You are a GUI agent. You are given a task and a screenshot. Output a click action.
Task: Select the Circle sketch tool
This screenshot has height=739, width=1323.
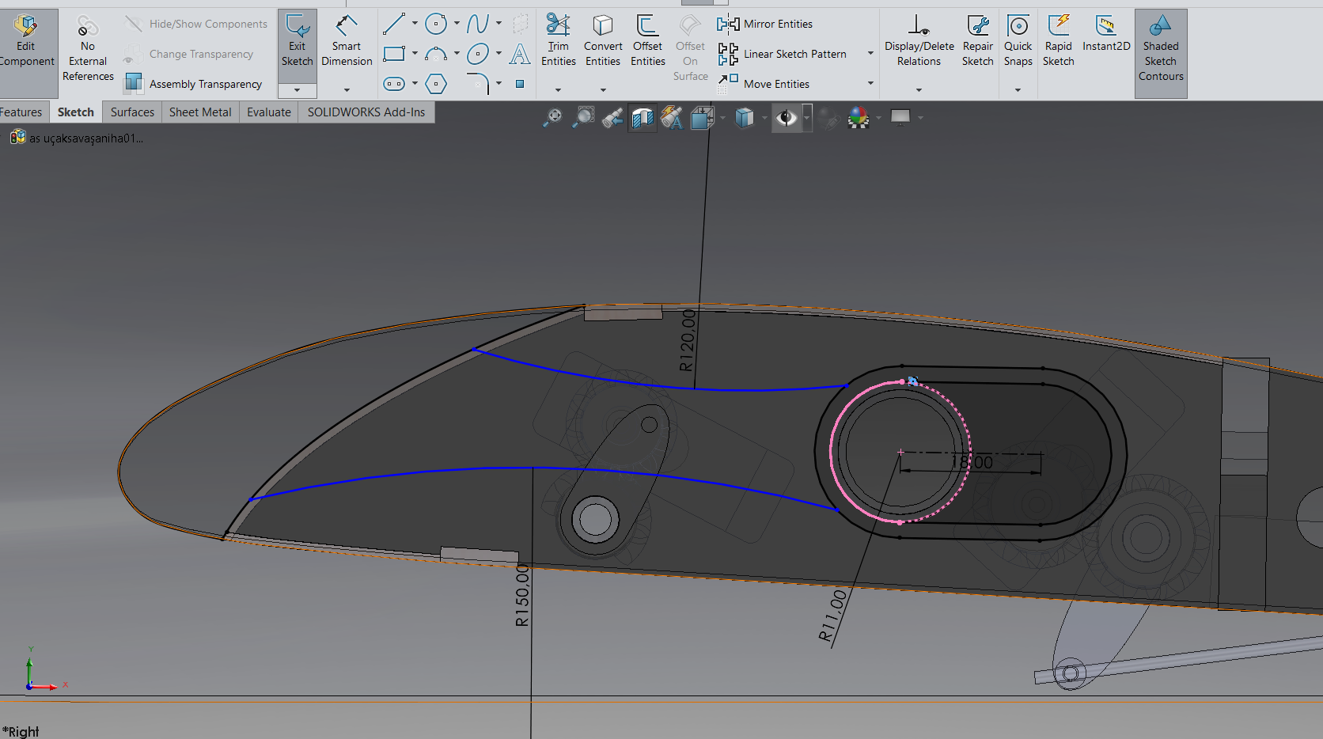click(x=435, y=24)
